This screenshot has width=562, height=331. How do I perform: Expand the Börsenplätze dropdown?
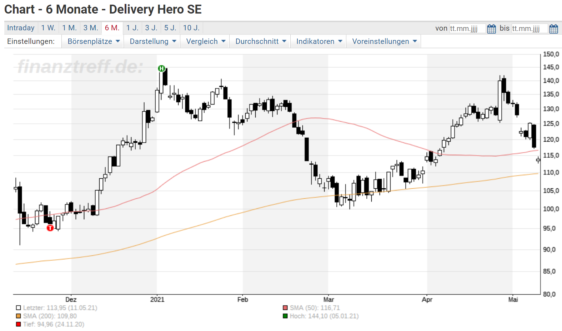click(94, 41)
